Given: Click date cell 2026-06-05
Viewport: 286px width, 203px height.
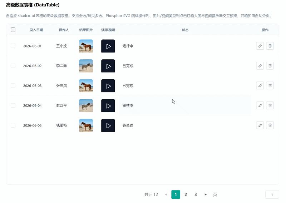Looking at the screenshot, I should tap(32, 125).
